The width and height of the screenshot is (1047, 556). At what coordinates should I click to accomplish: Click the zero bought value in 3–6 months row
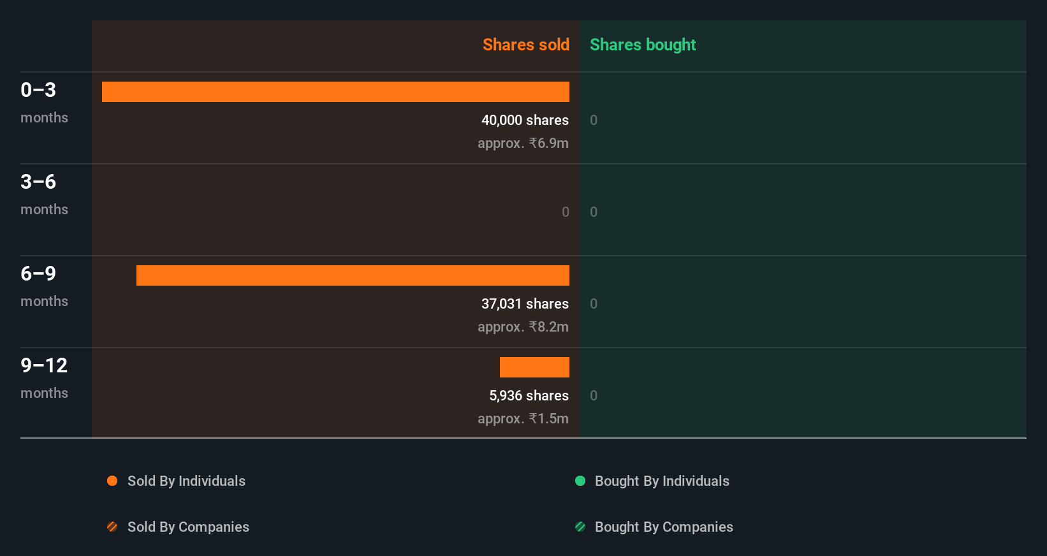coord(594,212)
